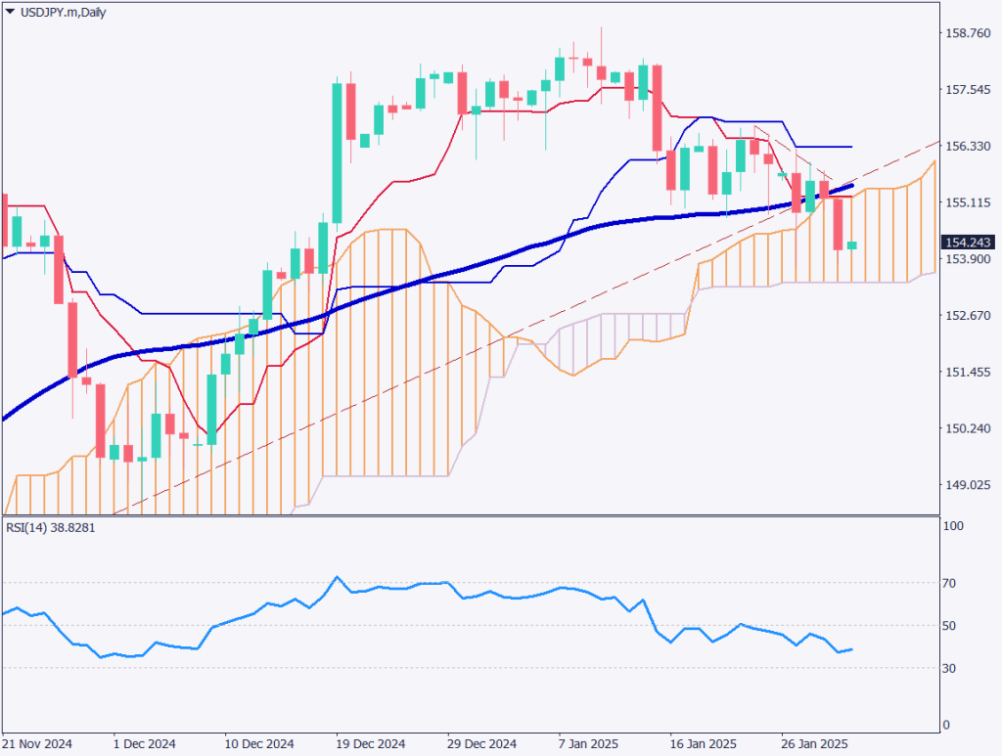The width and height of the screenshot is (1002, 756).
Task: Click the latest small green candle
Action: (851, 245)
